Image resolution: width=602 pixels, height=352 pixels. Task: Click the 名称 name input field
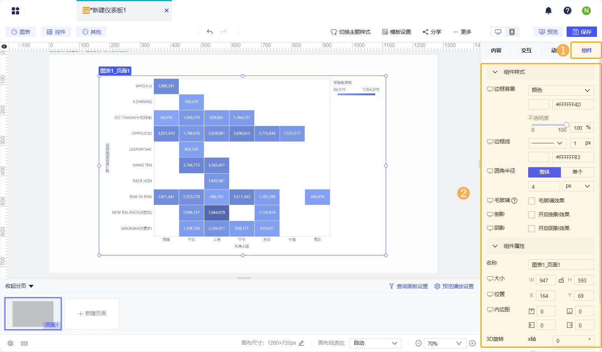click(561, 265)
